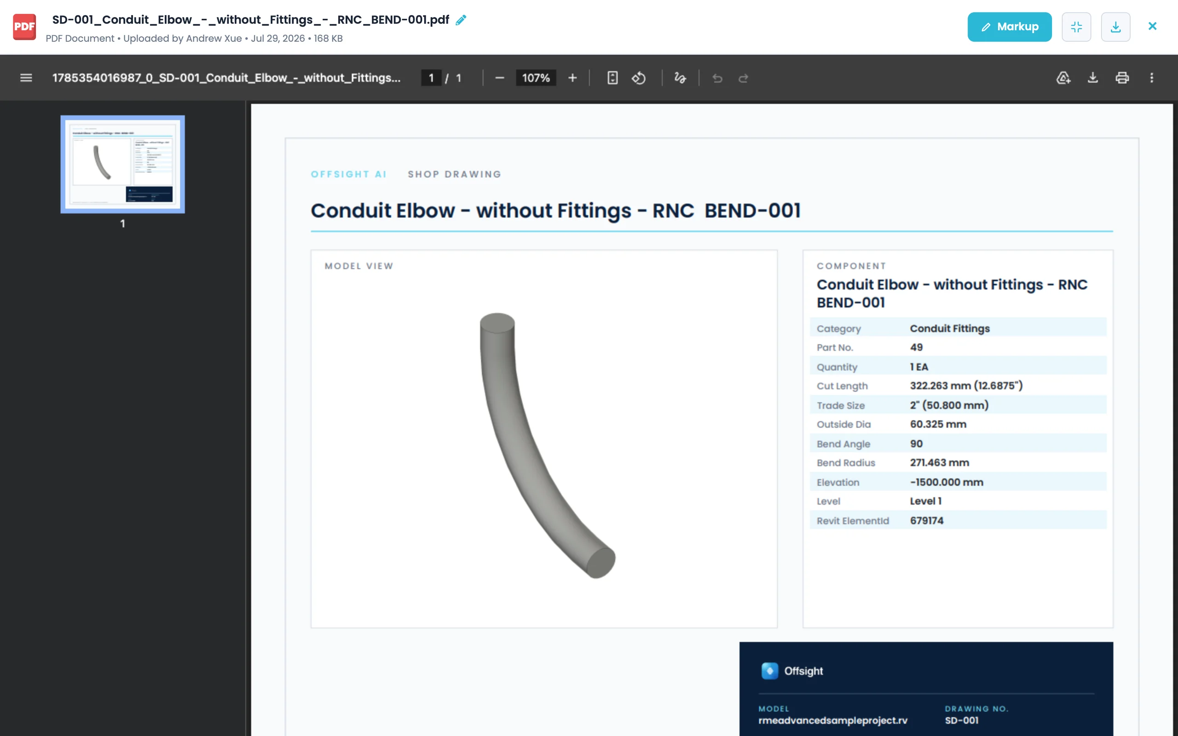The width and height of the screenshot is (1178, 736).
Task: Click the viewer file name title
Action: tap(226, 78)
